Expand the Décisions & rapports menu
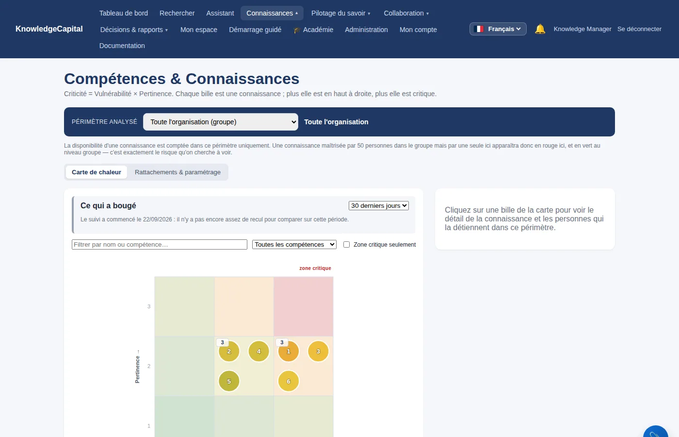The height and width of the screenshot is (437, 679). pos(134,30)
